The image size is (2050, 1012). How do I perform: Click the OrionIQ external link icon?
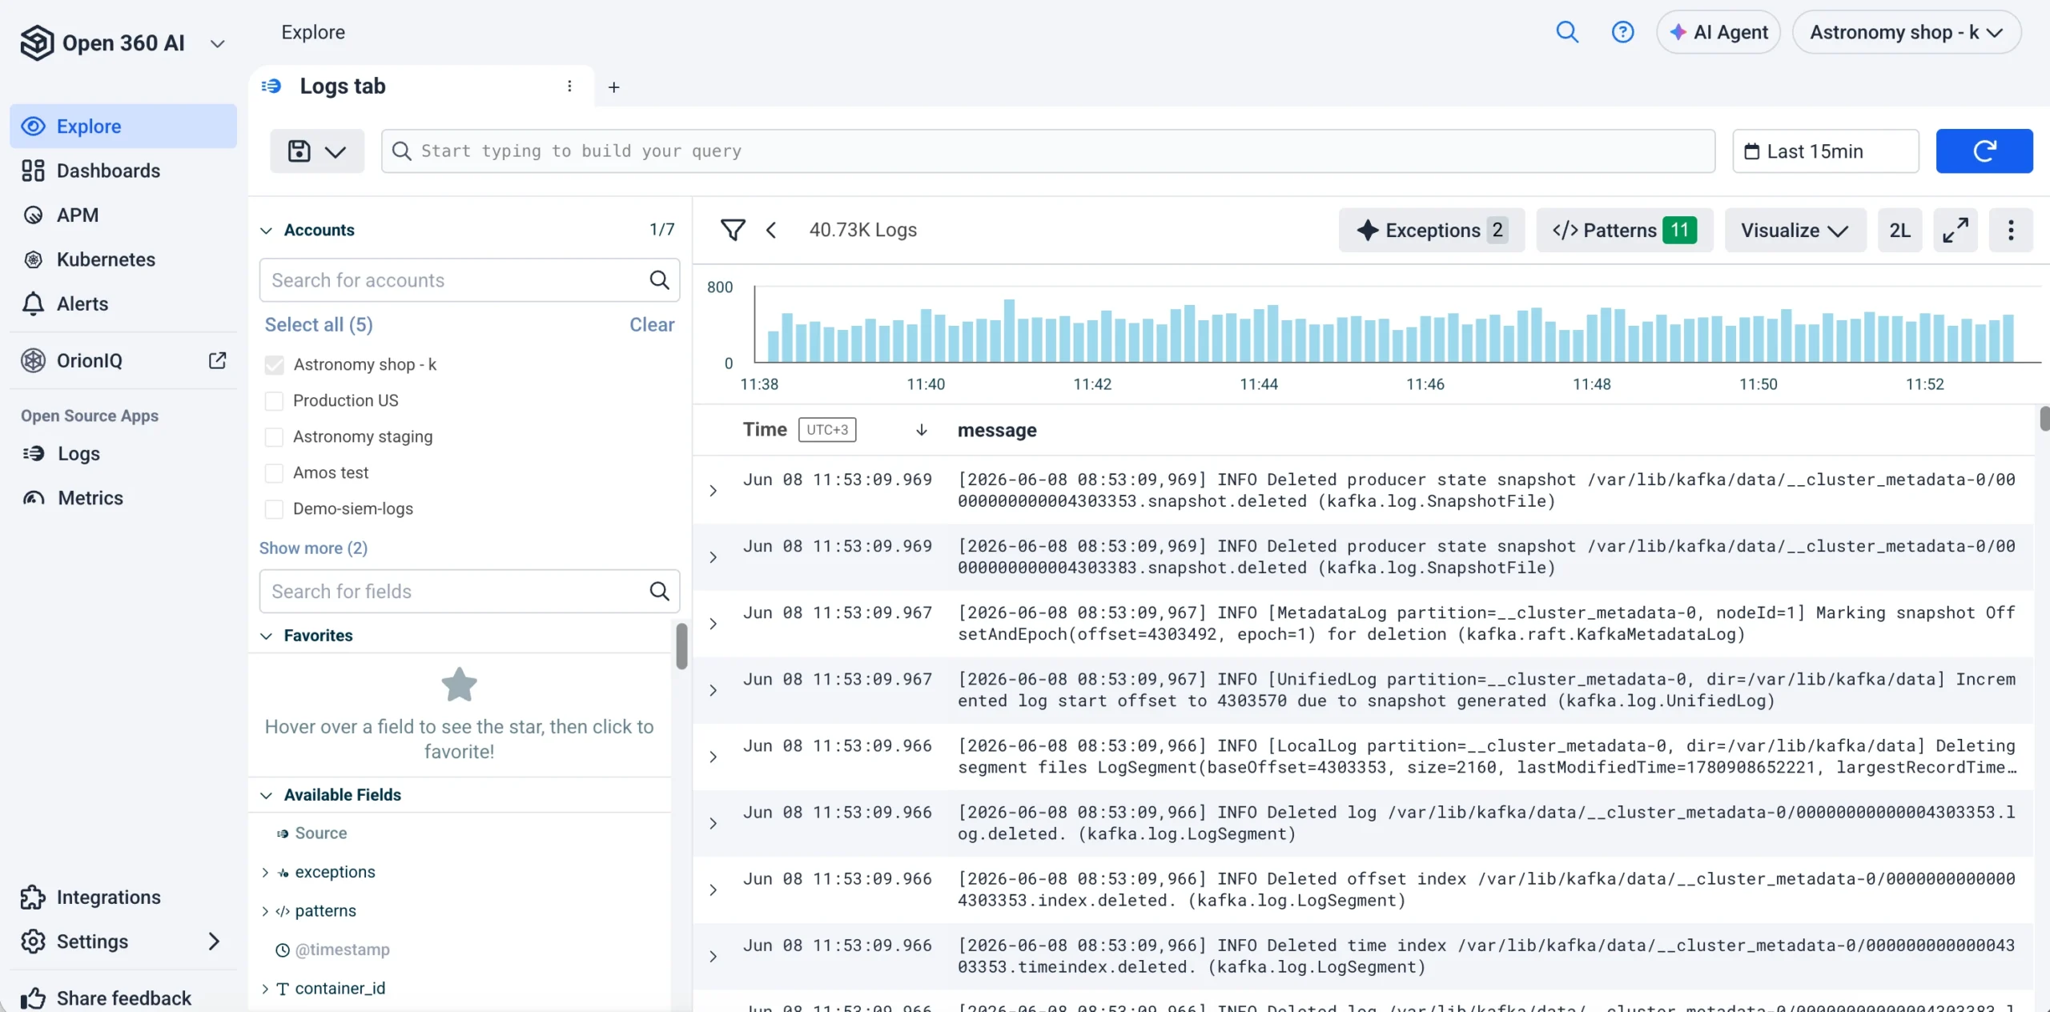(x=217, y=360)
